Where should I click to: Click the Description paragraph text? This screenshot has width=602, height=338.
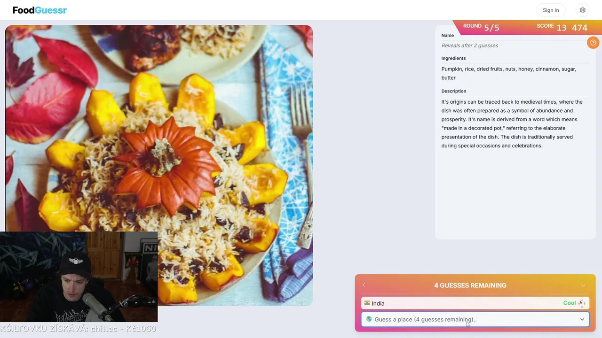pos(512,123)
